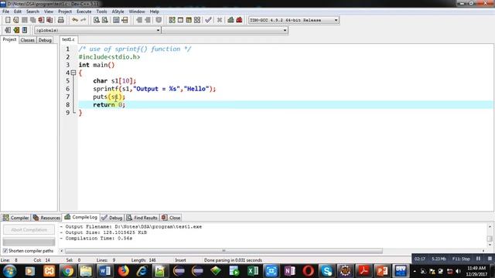Click the Redo arrow icon

[x=84, y=20]
